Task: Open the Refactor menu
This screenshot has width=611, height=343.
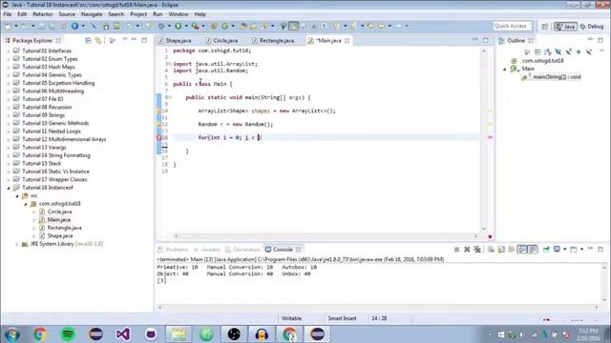Action: [43, 14]
